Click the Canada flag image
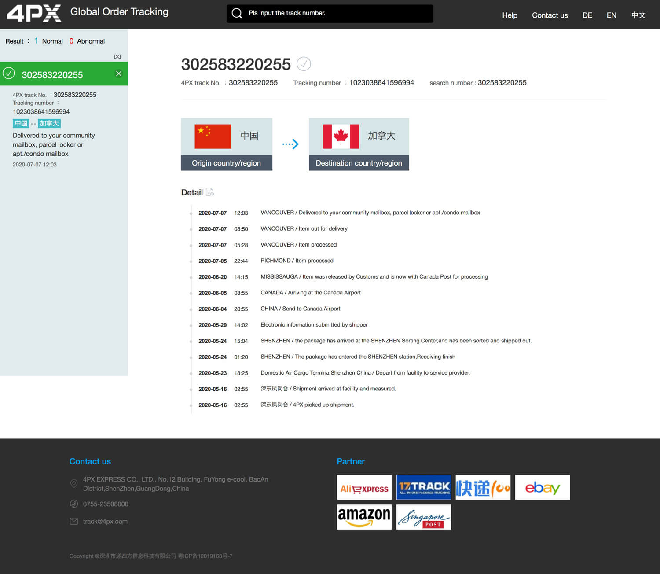This screenshot has width=660, height=574. tap(341, 136)
